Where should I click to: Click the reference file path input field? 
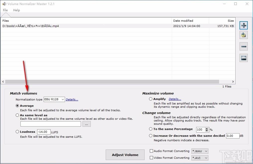click(51, 124)
